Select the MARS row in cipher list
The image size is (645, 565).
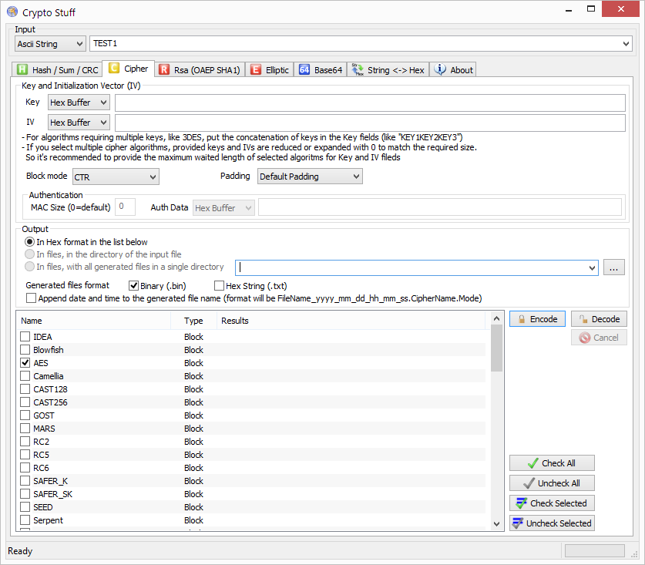click(x=252, y=429)
